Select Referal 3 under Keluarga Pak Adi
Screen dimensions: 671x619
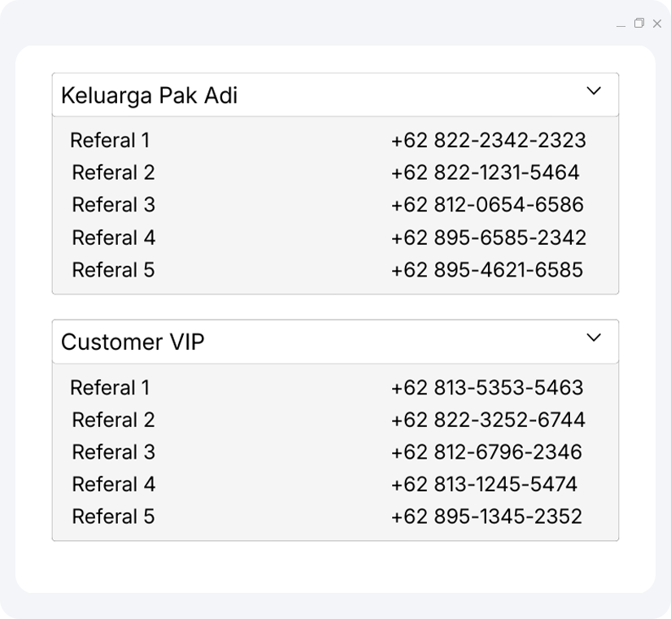[x=113, y=205]
